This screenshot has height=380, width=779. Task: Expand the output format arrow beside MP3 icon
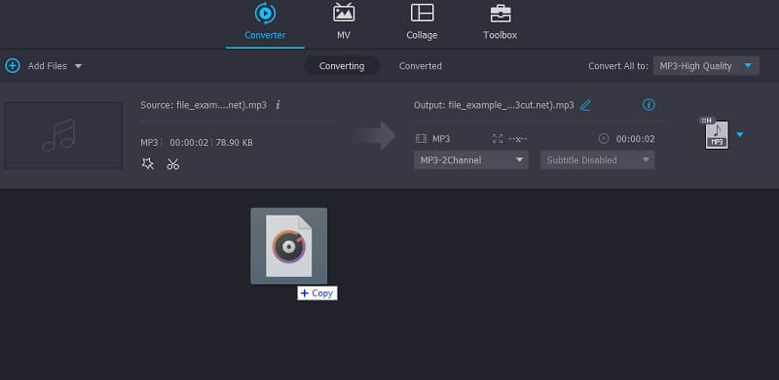tap(740, 134)
